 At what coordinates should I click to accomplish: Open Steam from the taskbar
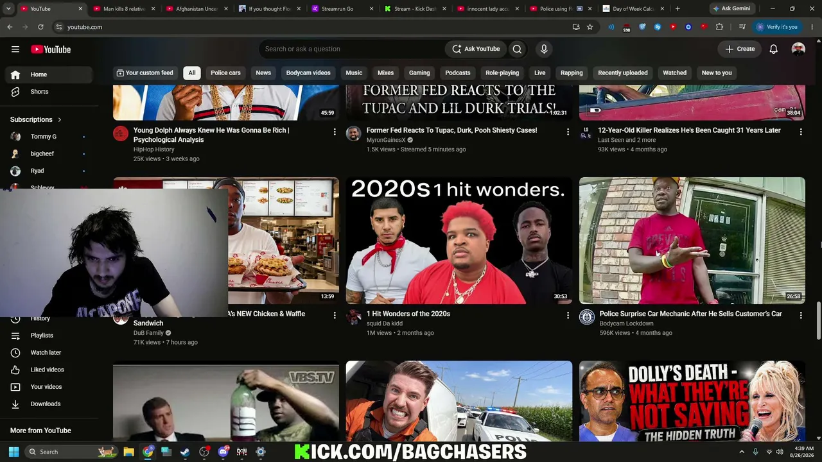[x=185, y=452]
